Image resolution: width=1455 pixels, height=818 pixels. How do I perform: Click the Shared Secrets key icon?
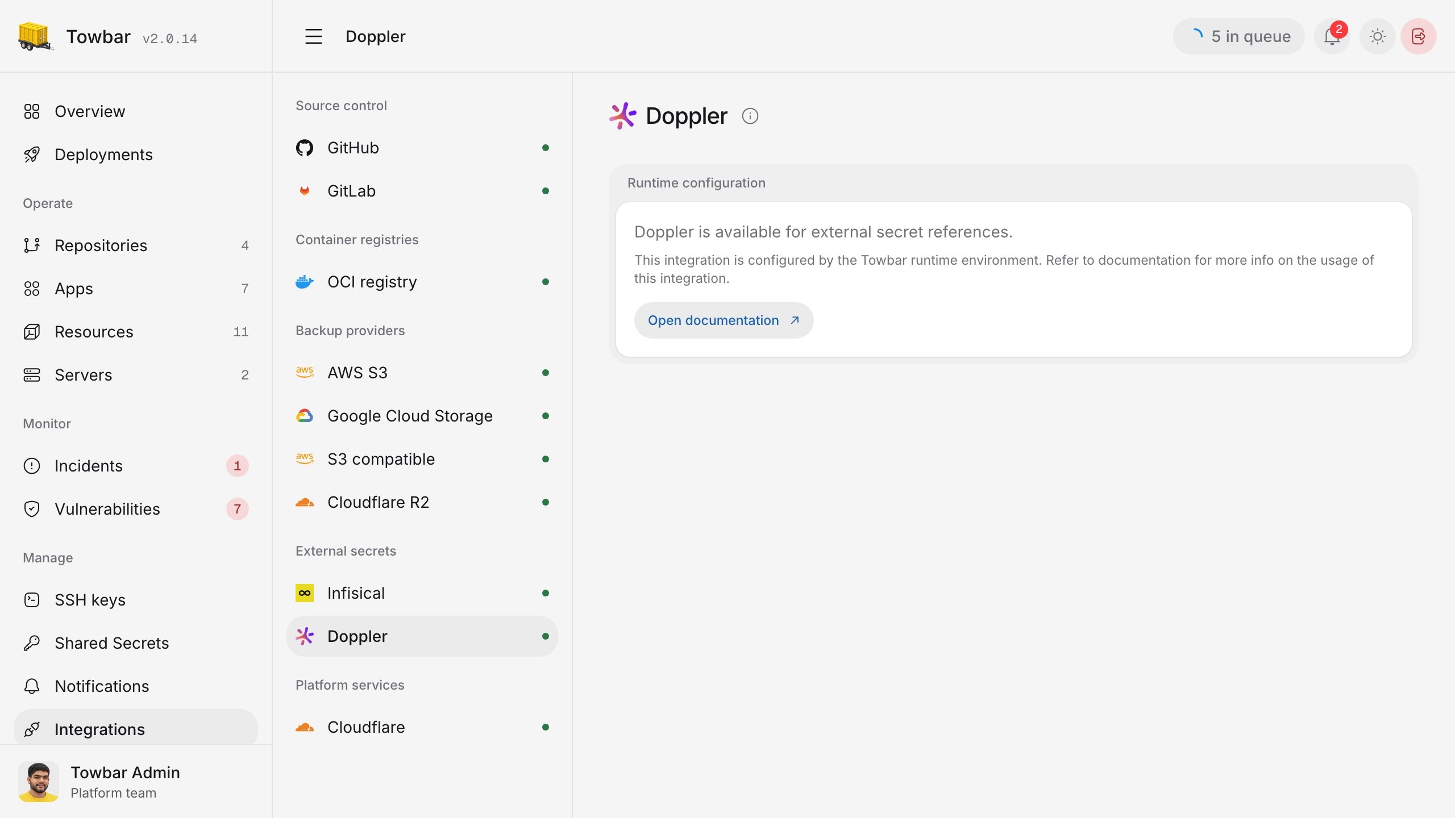click(x=32, y=643)
